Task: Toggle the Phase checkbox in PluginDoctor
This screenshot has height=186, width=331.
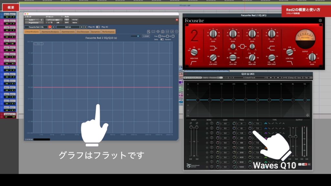Action: pos(167,36)
